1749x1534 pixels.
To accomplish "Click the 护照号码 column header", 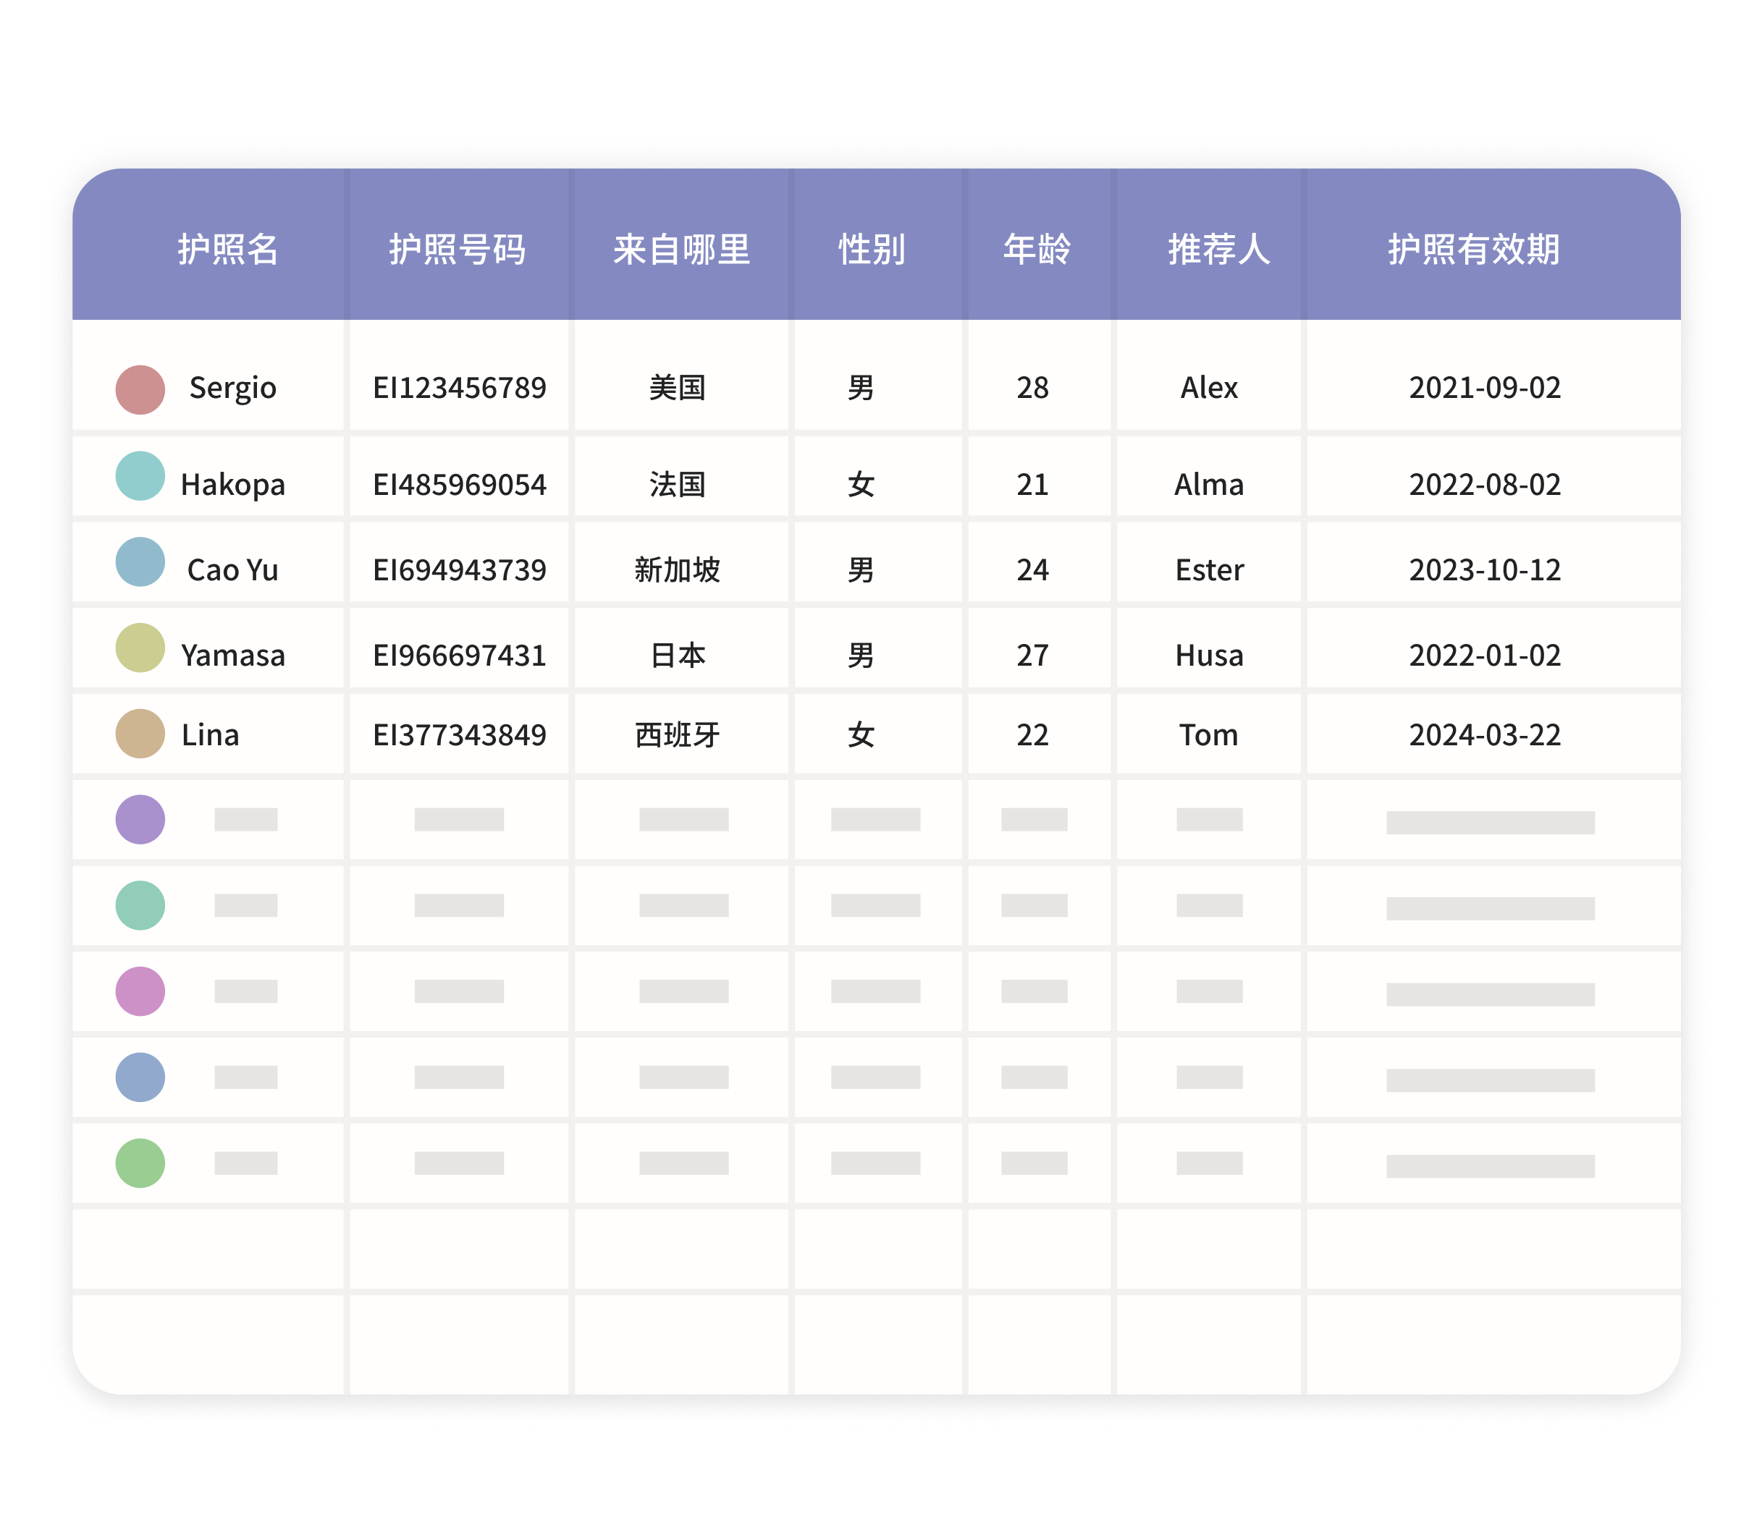I will click(458, 250).
